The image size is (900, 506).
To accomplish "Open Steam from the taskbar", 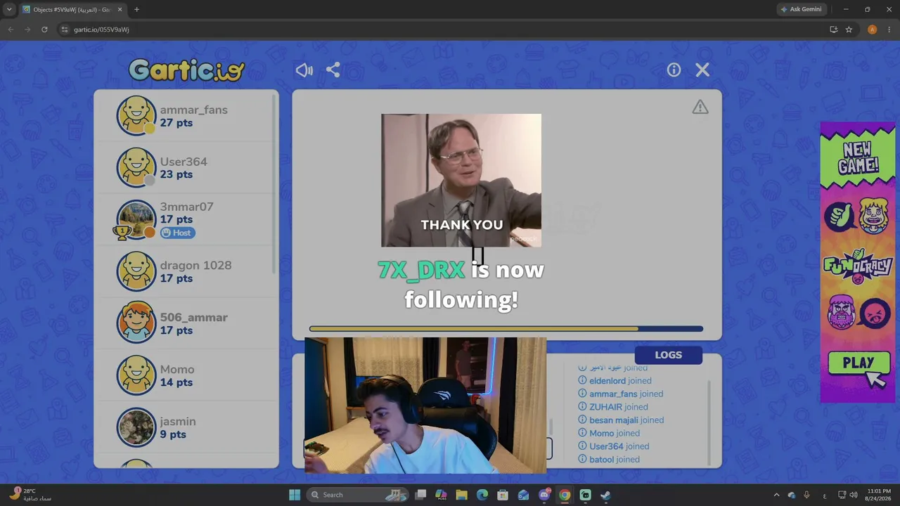I will (x=605, y=495).
